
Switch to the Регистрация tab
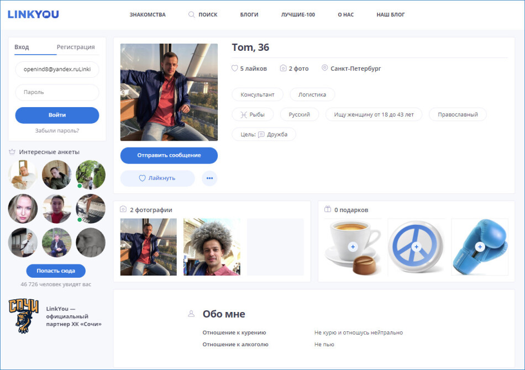pos(76,47)
